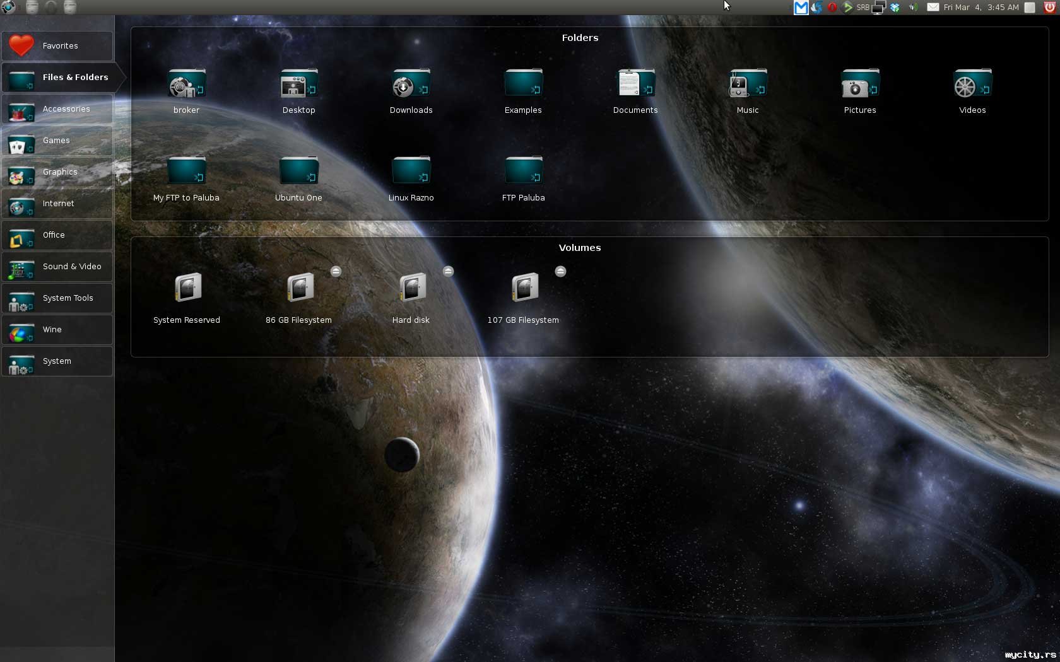This screenshot has width=1060, height=662.
Task: Open the 107 GB Filesystem volume
Action: click(x=523, y=298)
